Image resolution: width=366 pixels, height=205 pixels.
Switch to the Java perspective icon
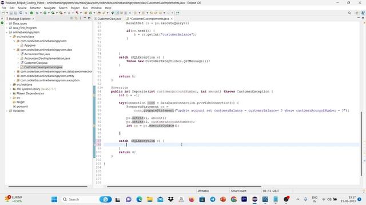click(363, 13)
